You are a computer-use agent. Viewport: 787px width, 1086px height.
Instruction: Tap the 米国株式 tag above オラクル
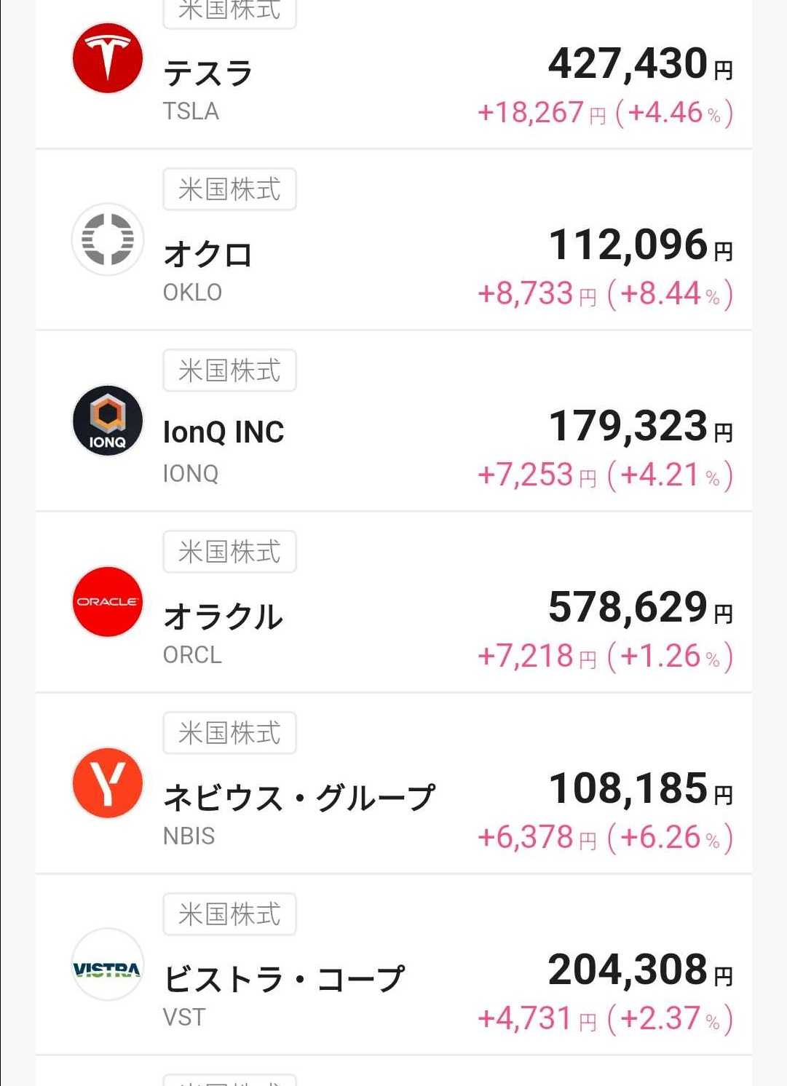click(229, 552)
